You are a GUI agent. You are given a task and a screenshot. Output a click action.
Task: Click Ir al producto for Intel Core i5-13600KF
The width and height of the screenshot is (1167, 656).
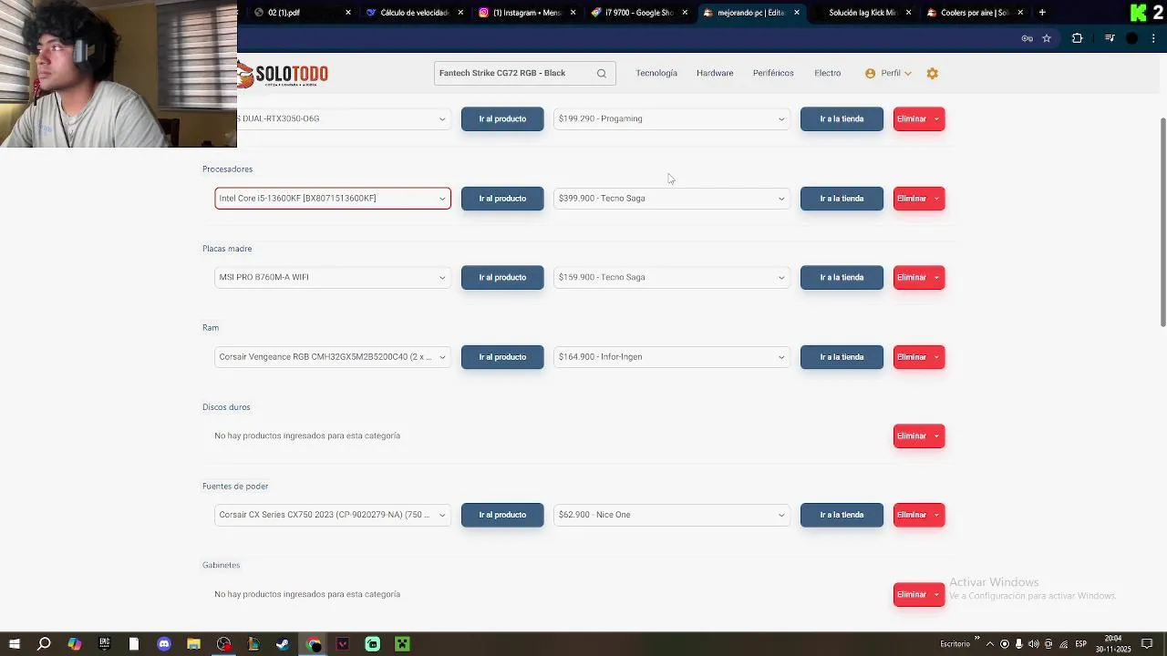[x=502, y=199]
